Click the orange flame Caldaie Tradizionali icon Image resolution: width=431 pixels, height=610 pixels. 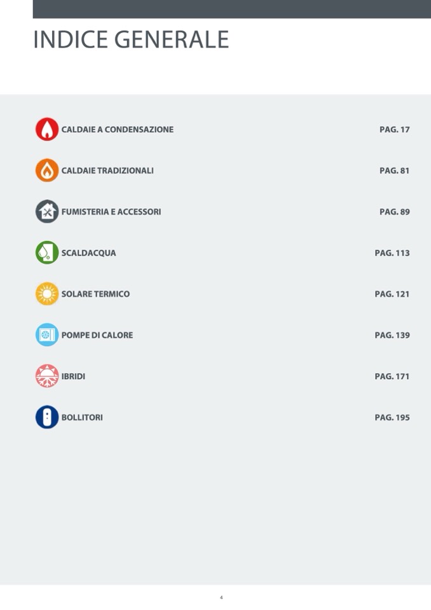[47, 170]
